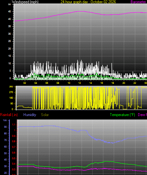147x175 pixels.
Task: Click the 24 hour graph day date heading
Action: click(88, 2)
